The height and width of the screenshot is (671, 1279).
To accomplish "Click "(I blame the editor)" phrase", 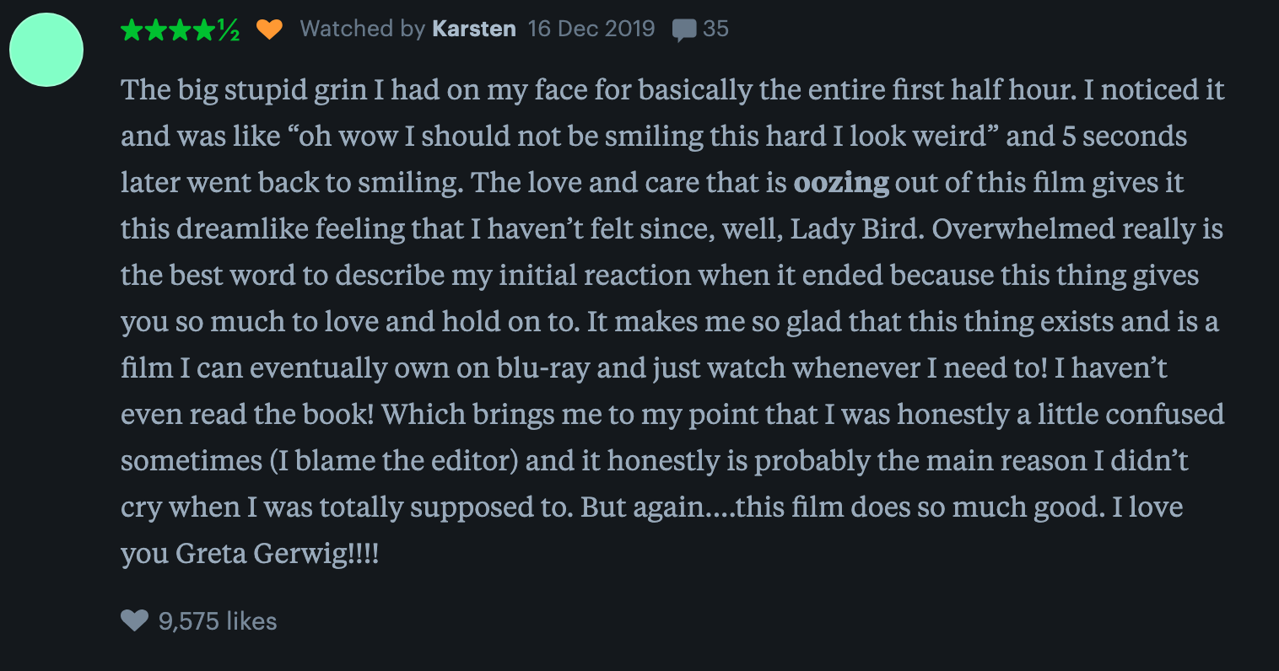I will (x=394, y=461).
